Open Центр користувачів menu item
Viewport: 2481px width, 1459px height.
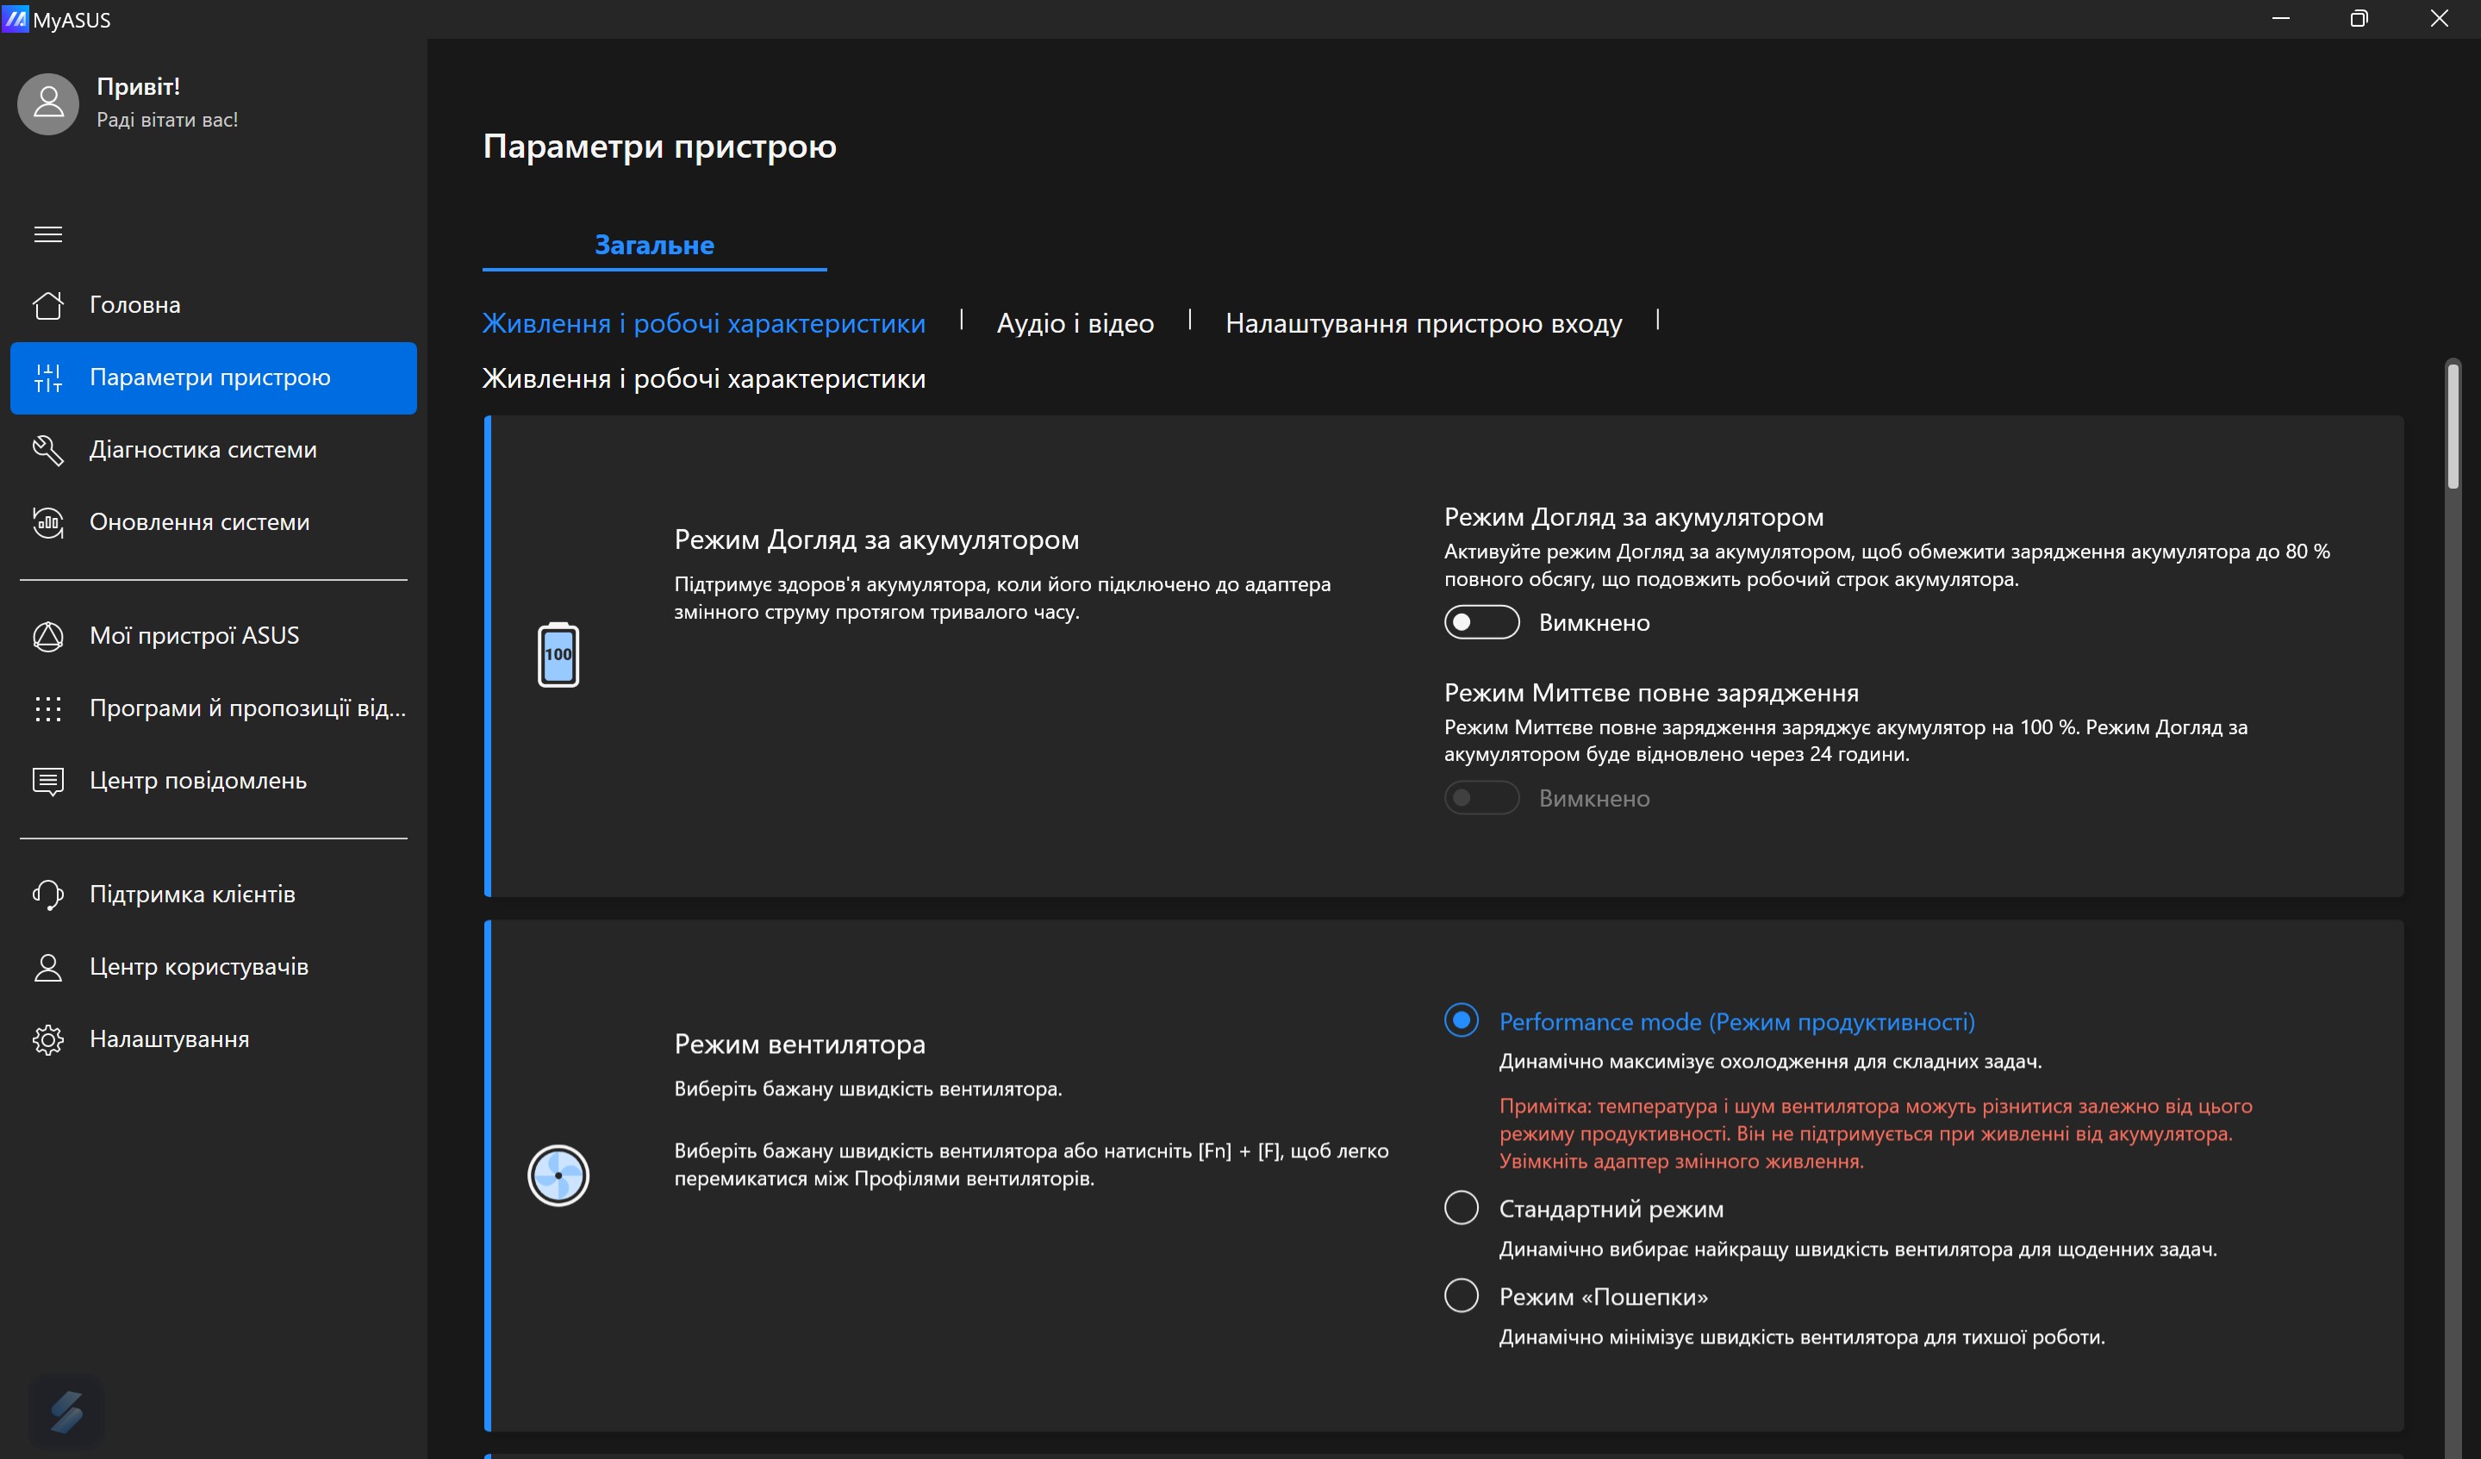[214, 968]
